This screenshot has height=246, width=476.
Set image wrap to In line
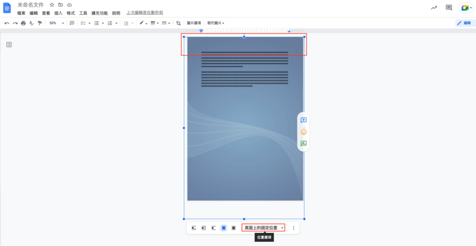[x=194, y=228]
